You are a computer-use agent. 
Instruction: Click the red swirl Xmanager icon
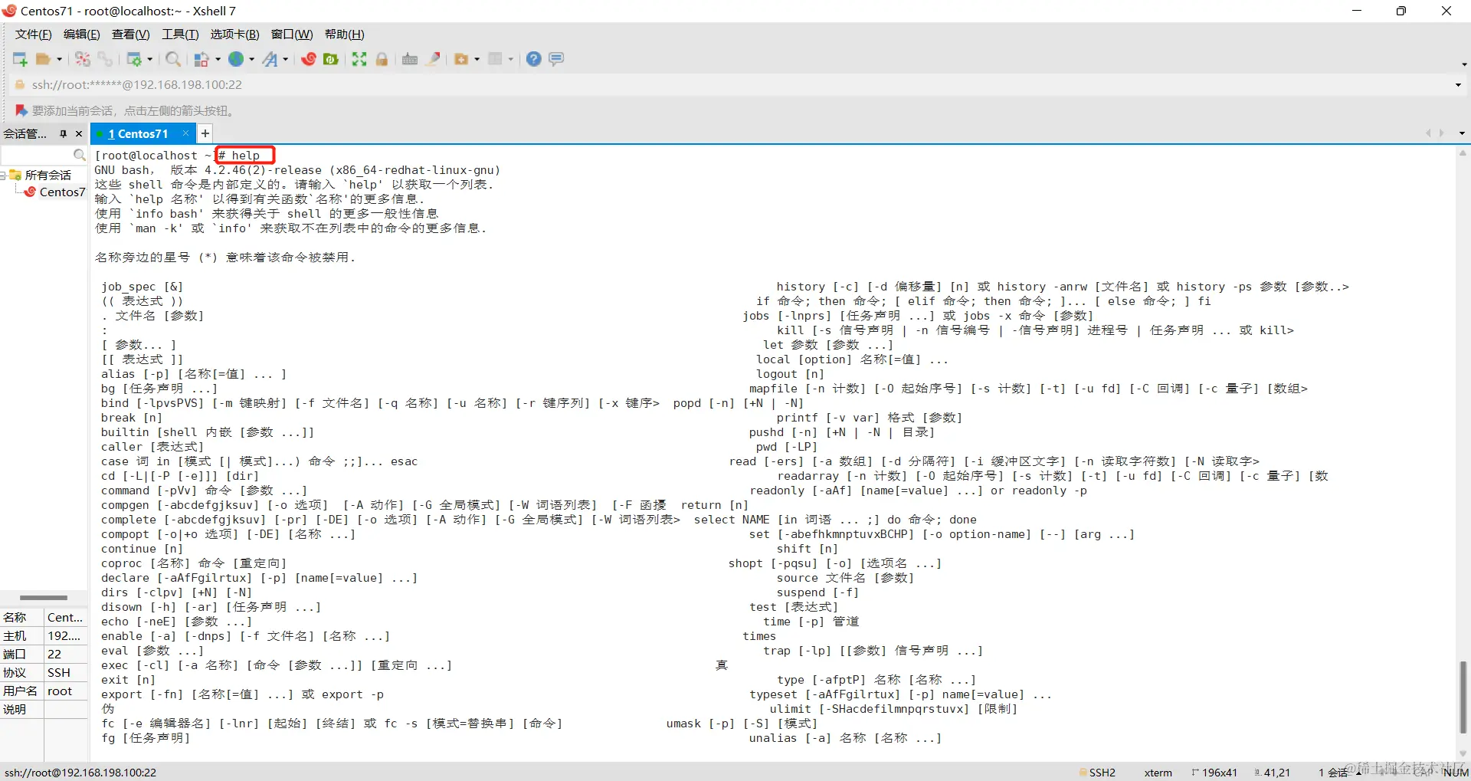pyautogui.click(x=309, y=59)
